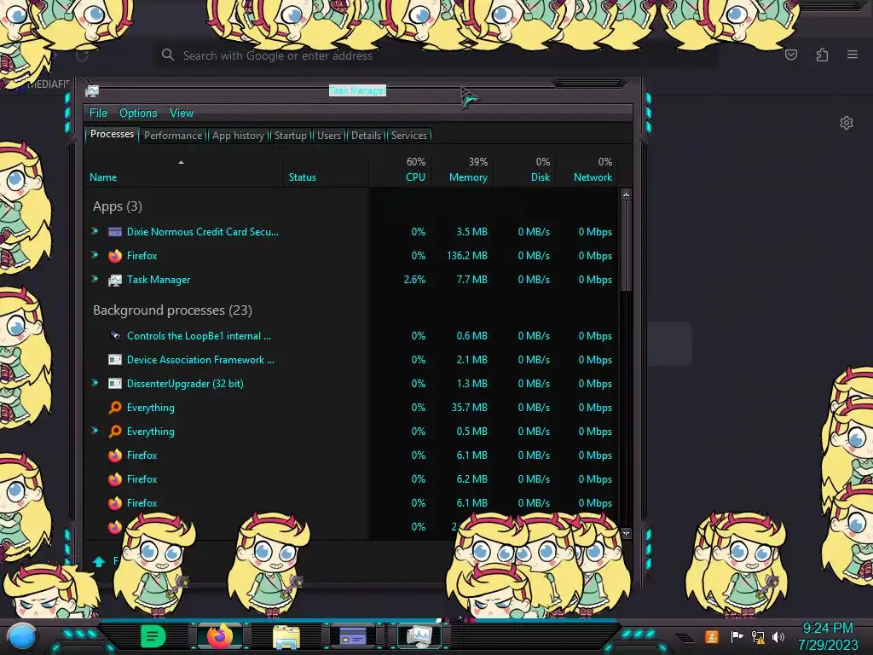Open the Options menu in Task Manager
The width and height of the screenshot is (873, 655).
[138, 113]
